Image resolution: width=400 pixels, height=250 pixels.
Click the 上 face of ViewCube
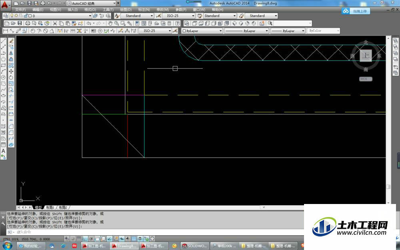pos(366,55)
